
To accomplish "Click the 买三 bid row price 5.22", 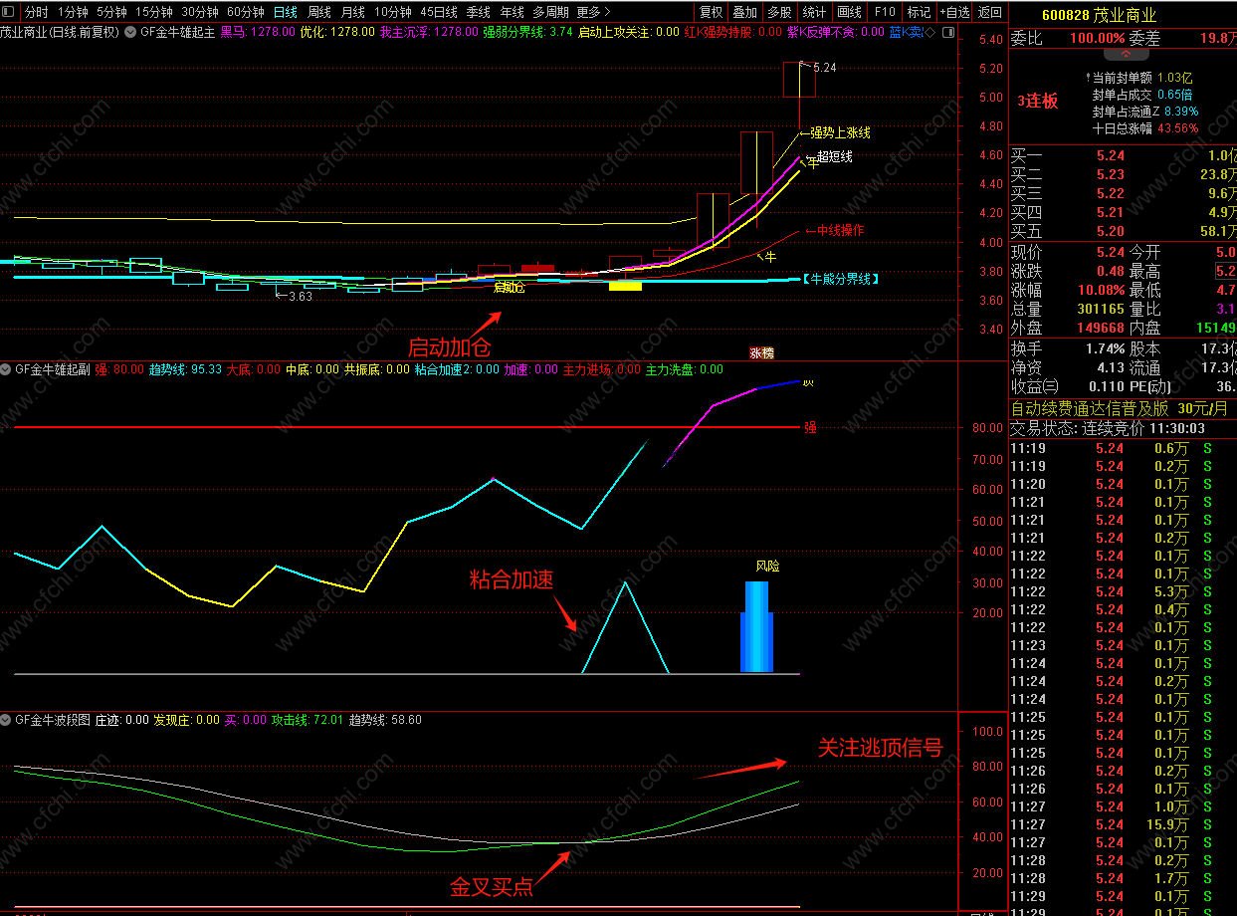I will point(1111,193).
